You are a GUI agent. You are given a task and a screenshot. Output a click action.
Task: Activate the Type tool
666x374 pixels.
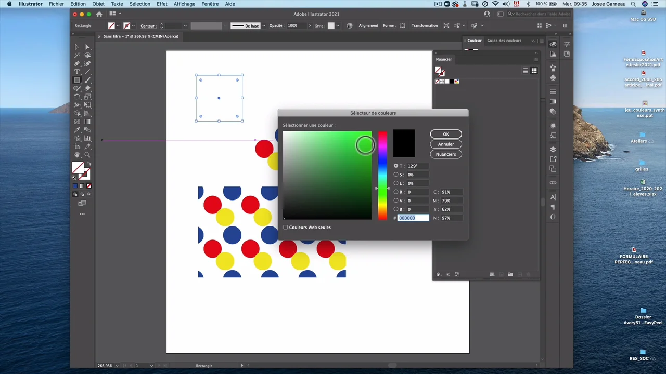point(77,72)
